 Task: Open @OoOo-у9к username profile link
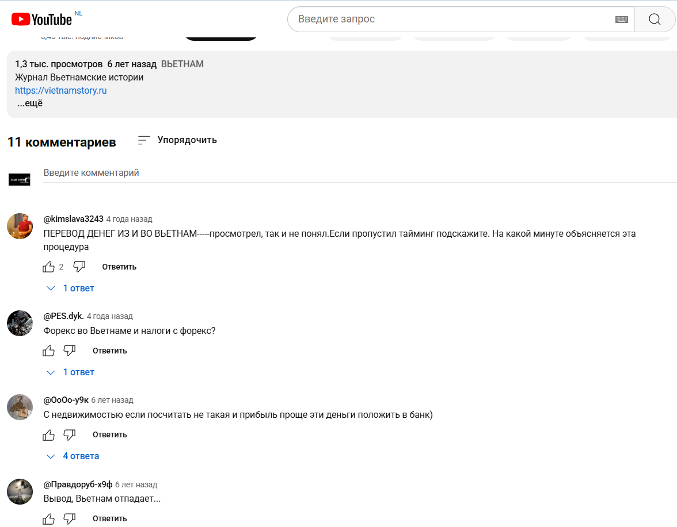click(x=65, y=399)
